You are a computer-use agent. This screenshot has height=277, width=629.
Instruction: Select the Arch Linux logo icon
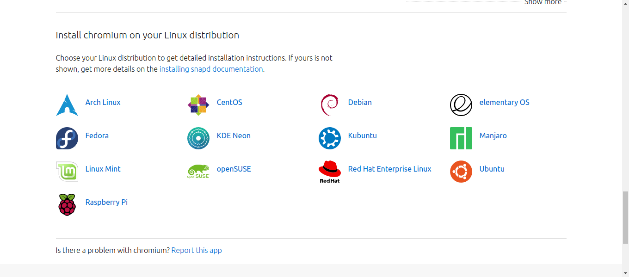pyautogui.click(x=67, y=105)
